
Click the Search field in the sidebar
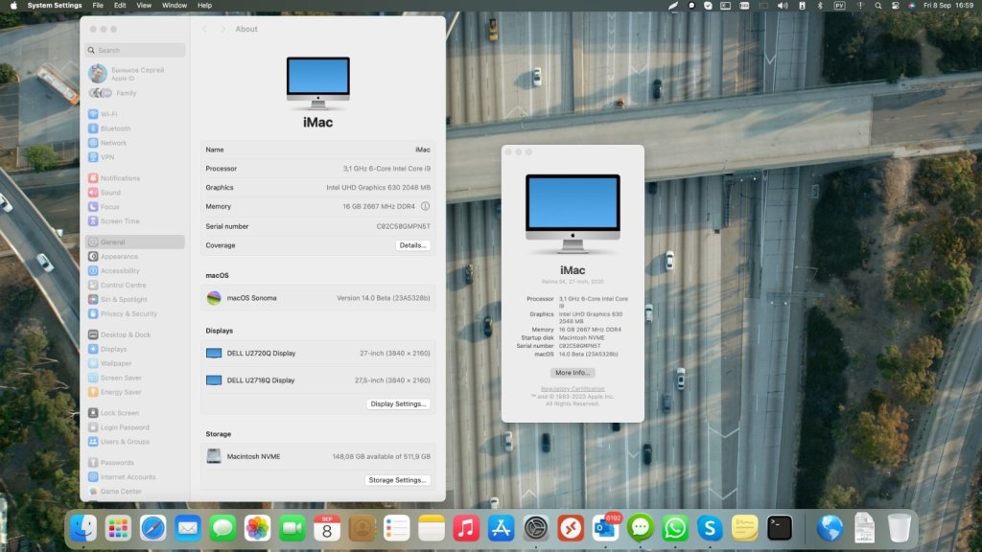[x=136, y=50]
